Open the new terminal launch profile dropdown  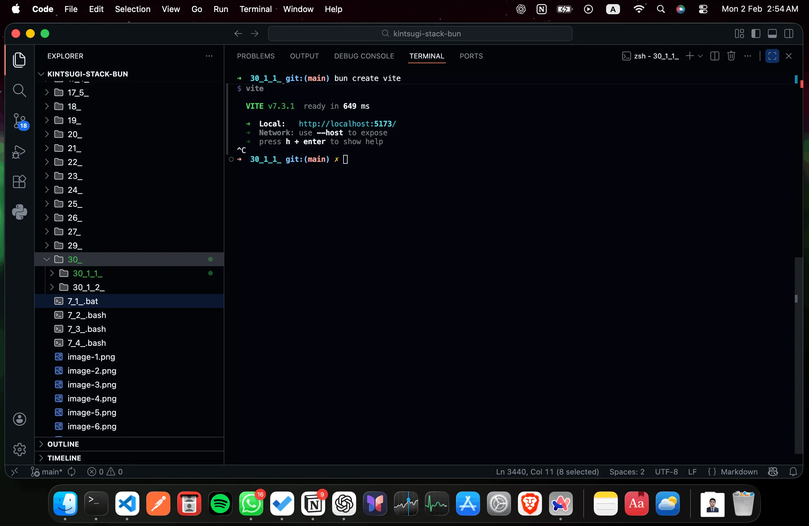[700, 56]
